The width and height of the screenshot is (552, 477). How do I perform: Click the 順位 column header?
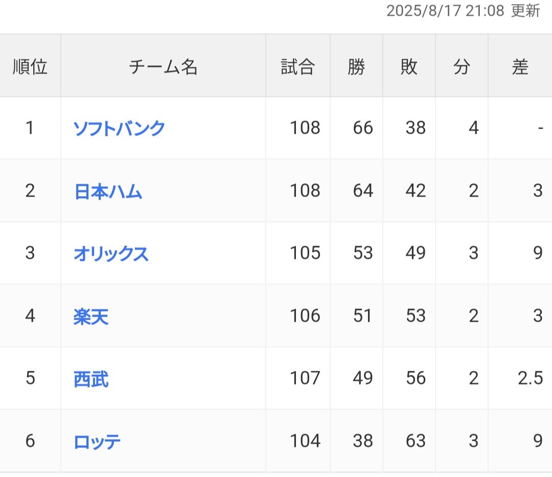click(x=30, y=66)
